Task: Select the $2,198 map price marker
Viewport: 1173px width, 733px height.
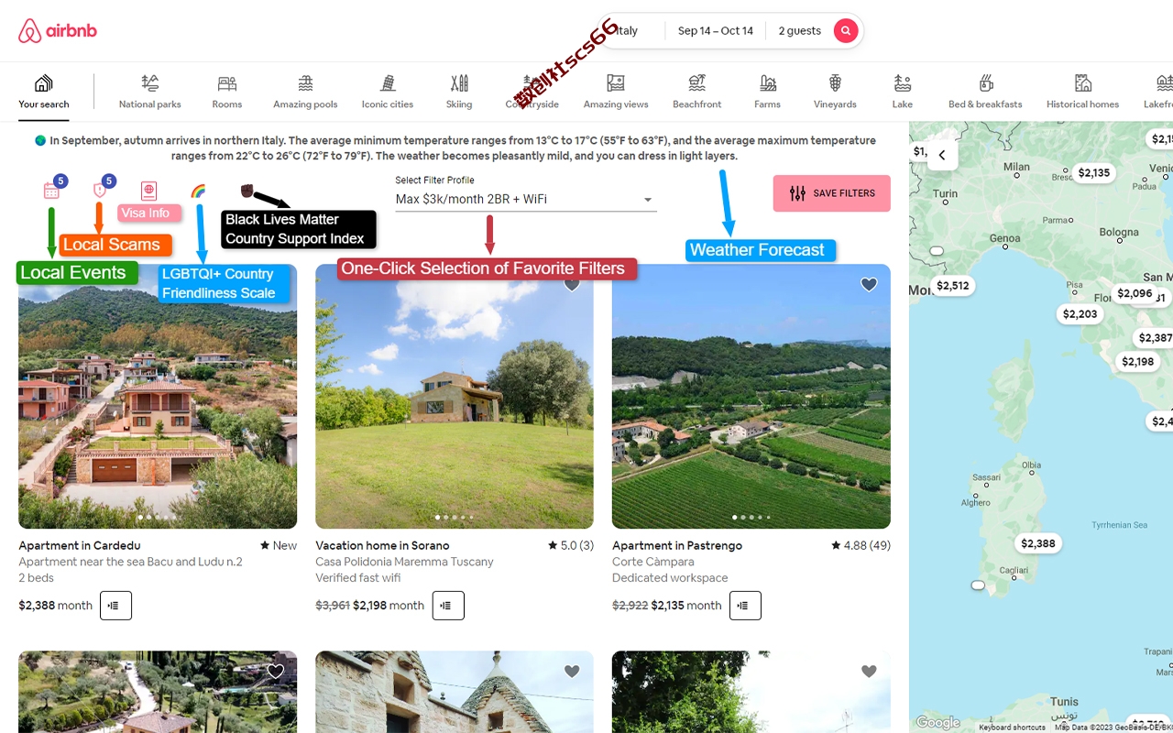Action: 1138,362
